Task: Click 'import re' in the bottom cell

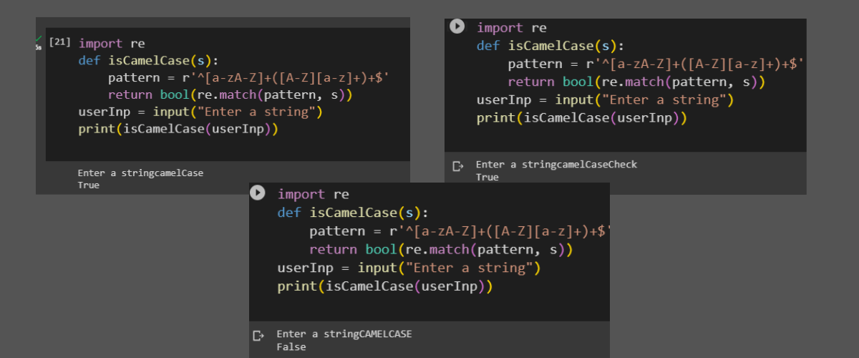Action: click(313, 194)
